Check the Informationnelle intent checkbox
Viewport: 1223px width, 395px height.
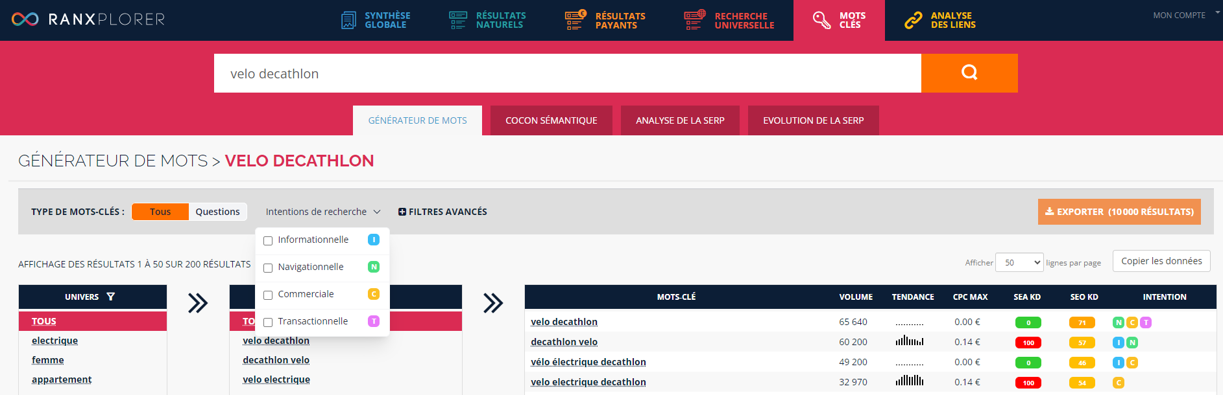point(268,241)
